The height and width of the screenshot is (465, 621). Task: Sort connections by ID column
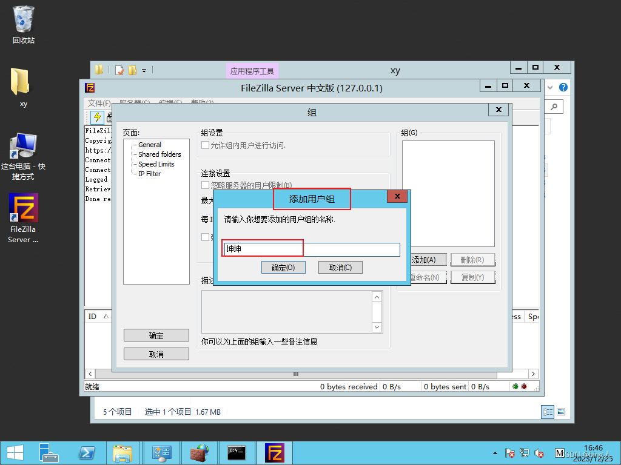pyautogui.click(x=98, y=316)
